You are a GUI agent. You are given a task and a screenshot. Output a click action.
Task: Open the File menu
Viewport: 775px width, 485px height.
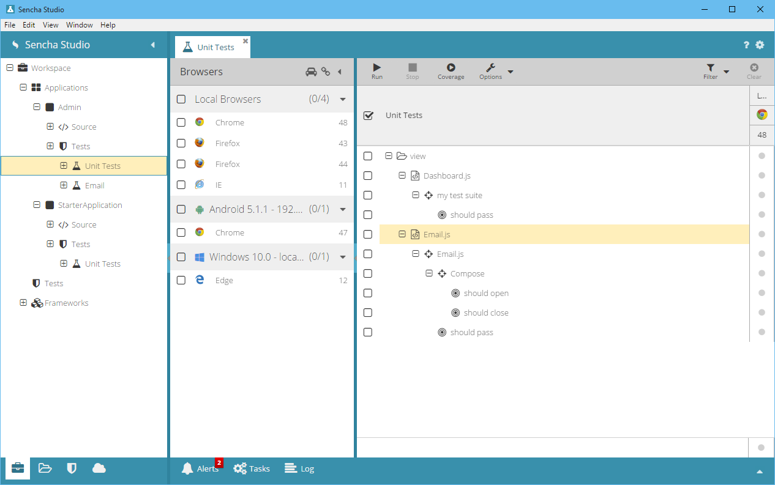[x=10, y=25]
